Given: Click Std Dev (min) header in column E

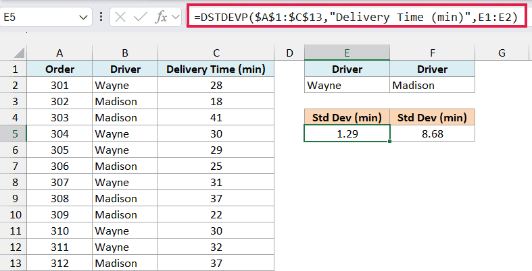Looking at the screenshot, I should point(347,117).
